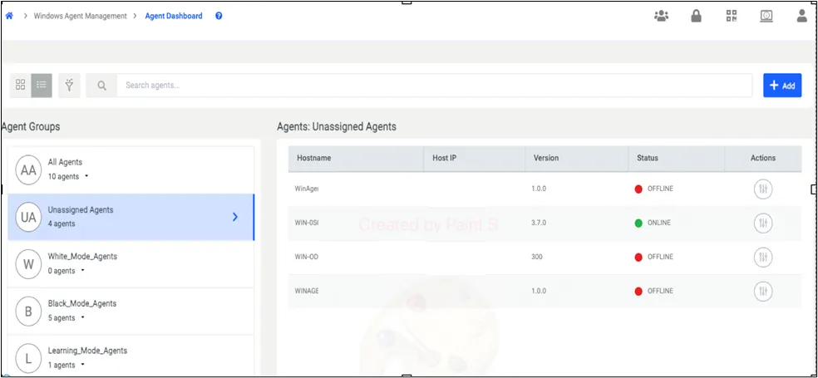
Task: Select the Black_Mode_Agents group
Action: [x=131, y=311]
